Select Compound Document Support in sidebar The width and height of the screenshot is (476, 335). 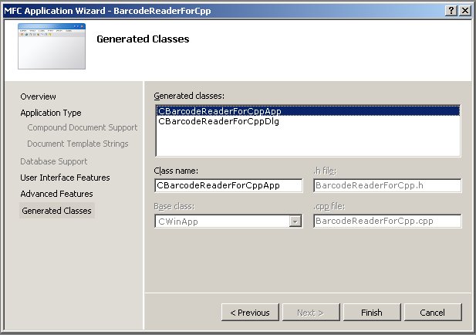tap(82, 127)
